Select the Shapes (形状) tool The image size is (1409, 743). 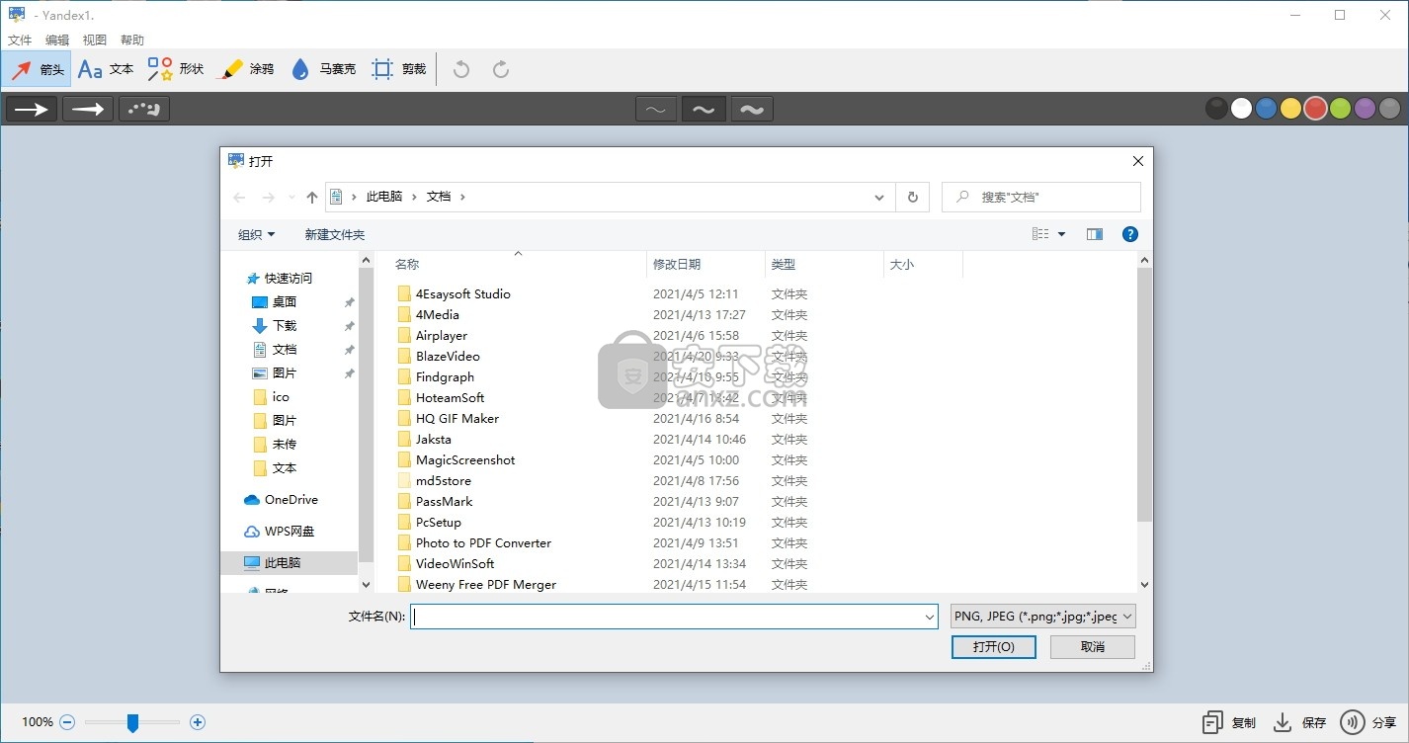(x=175, y=69)
